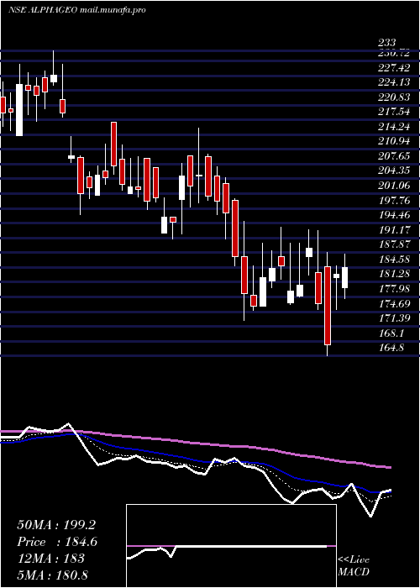Click the 207.65 price axis label
The width and height of the screenshot is (420, 588).
(396, 156)
